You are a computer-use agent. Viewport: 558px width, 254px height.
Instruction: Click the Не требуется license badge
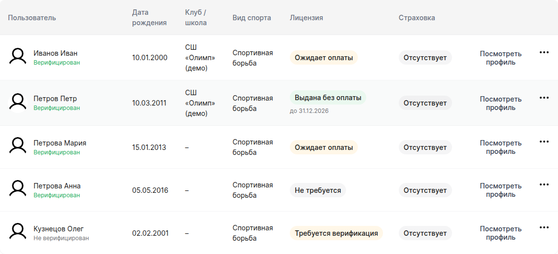(318, 190)
